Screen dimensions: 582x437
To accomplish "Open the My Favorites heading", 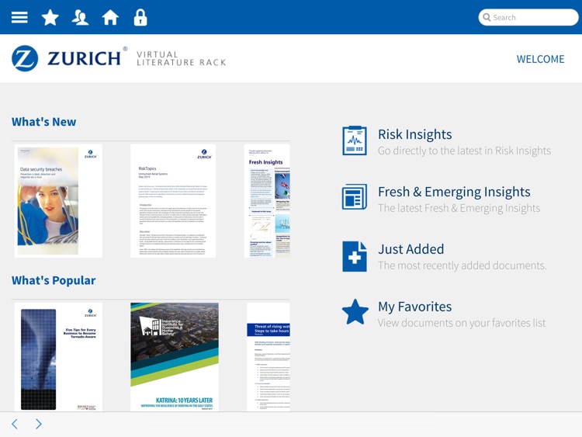I will point(414,307).
